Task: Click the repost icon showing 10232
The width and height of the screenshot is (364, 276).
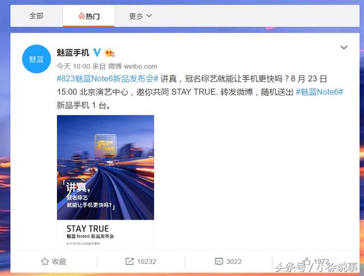Action: (x=130, y=261)
